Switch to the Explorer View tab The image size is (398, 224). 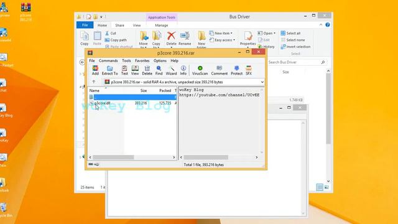[137, 25]
